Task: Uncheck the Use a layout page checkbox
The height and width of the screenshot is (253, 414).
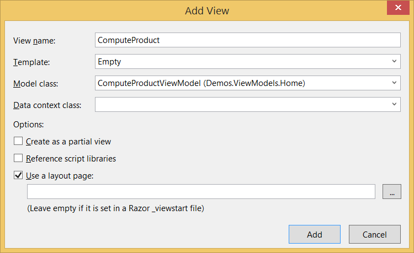Action: (18, 176)
